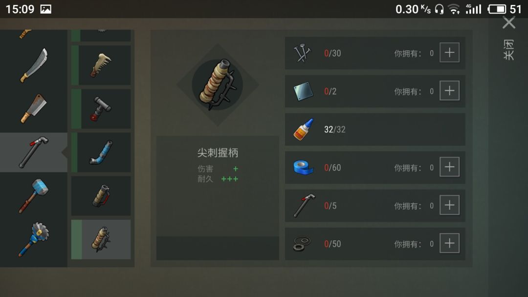This screenshot has width=528, height=297.
Task: Select the wrapped handle with red strap
Action: (101, 196)
